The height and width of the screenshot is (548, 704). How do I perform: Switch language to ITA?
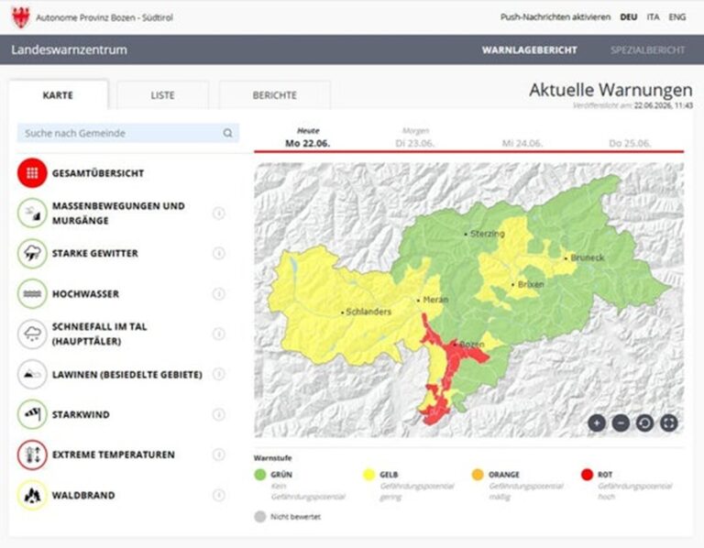(x=654, y=17)
